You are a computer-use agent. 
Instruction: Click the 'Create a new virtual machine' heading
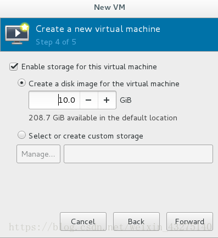[x=98, y=29]
